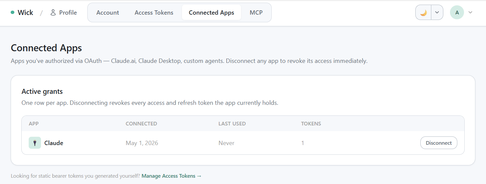
Task: Click the Wick logo name
Action: [x=25, y=13]
